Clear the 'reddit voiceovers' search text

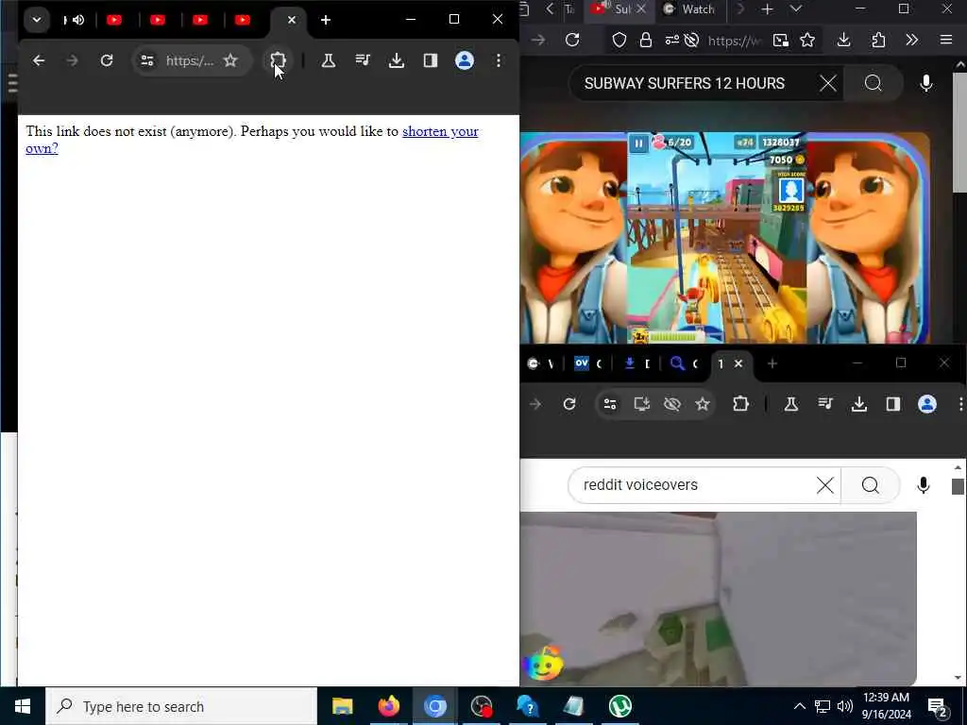point(825,485)
